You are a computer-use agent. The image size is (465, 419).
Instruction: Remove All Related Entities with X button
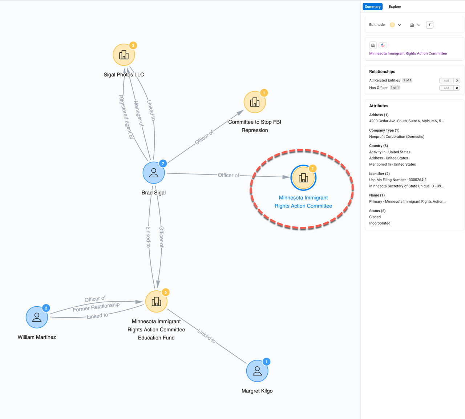click(457, 81)
